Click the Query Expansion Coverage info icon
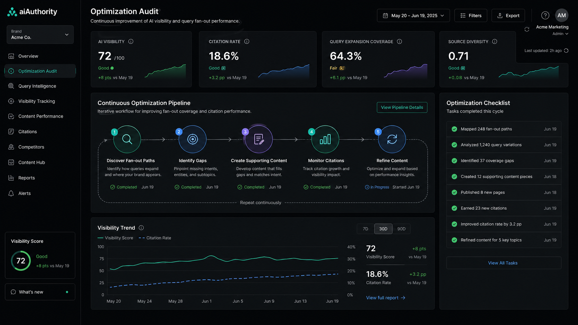Image resolution: width=578 pixels, height=325 pixels. (400, 41)
